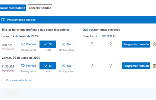Click the 1 voto count under 11:30 AM Sí

coord(48,72)
